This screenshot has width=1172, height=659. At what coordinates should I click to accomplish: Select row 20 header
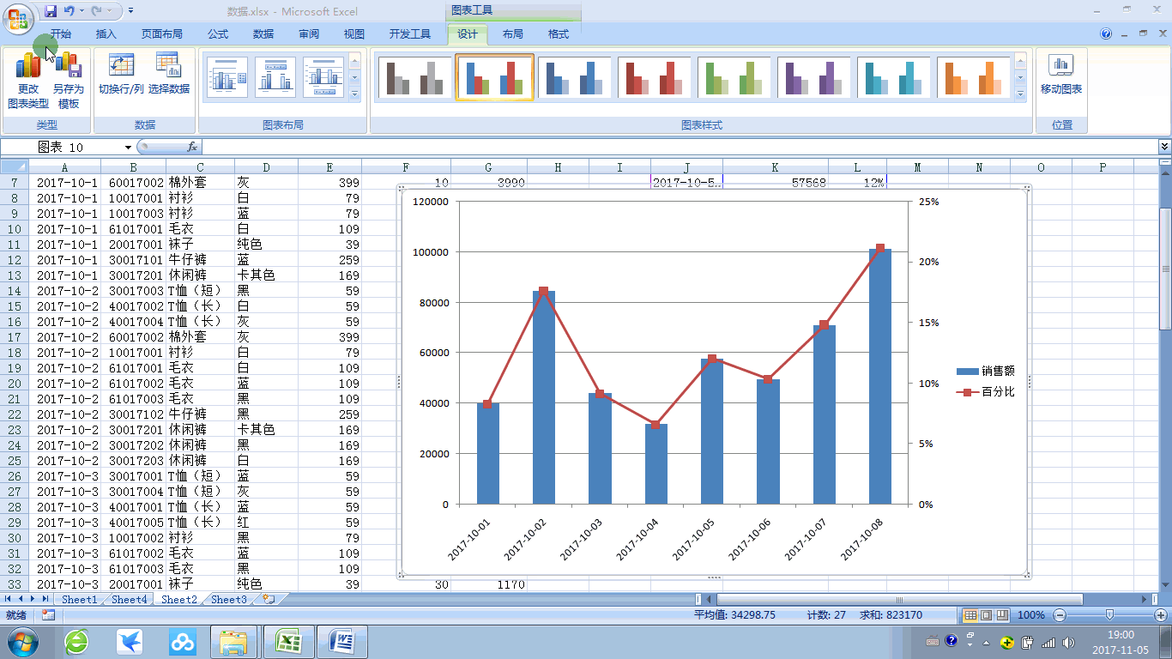click(x=14, y=384)
